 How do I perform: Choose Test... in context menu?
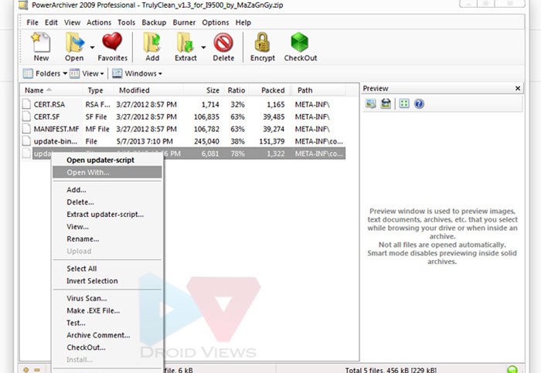point(107,323)
